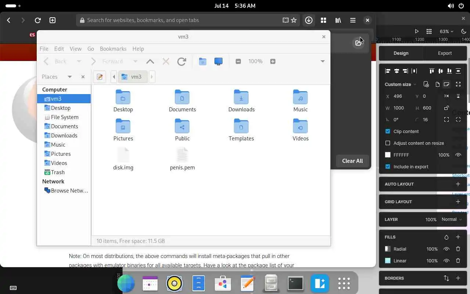Open the browser library icon
This screenshot has width=470, height=294.
pyautogui.click(x=338, y=20)
